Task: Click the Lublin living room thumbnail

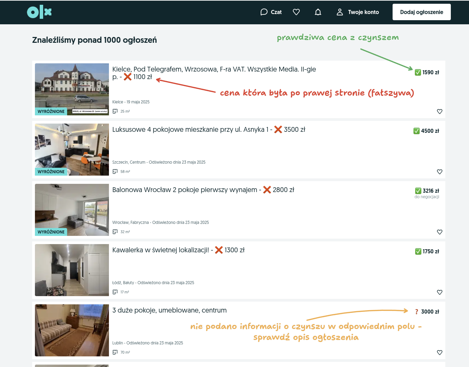Action: pyautogui.click(x=72, y=330)
